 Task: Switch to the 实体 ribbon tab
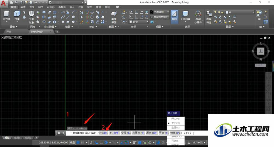[23, 7]
